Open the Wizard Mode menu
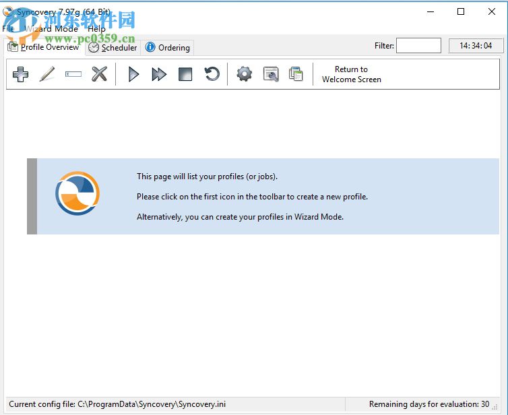This screenshot has height=415, width=508. (51, 29)
